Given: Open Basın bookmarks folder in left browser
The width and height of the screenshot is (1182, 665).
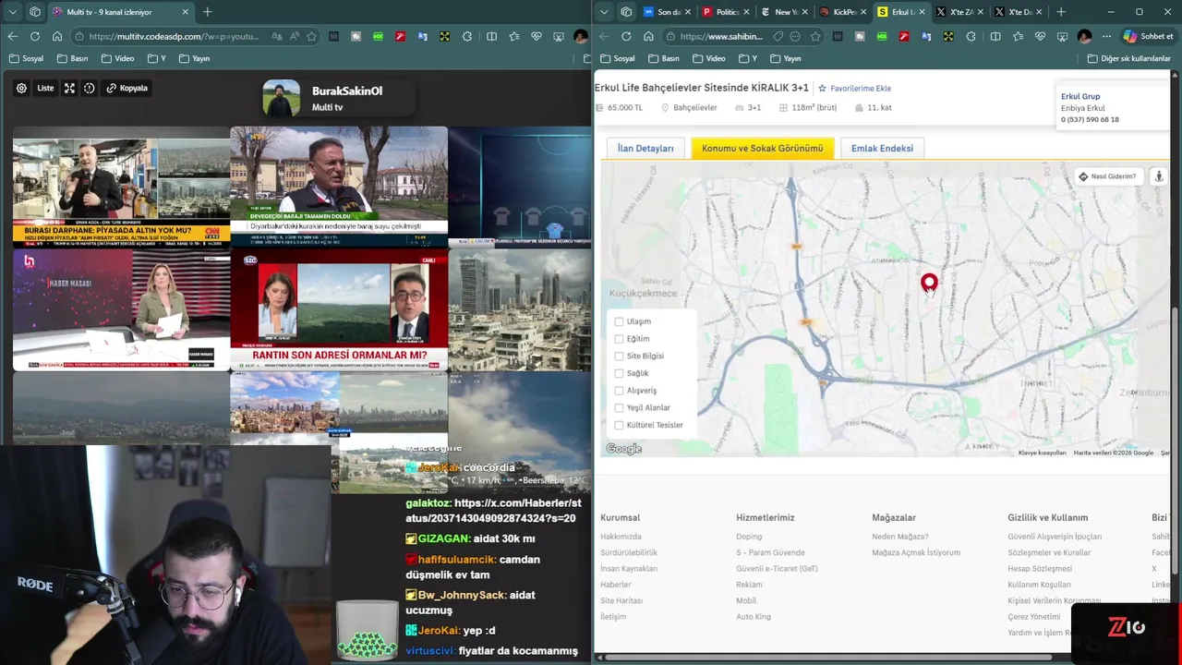Looking at the screenshot, I should [x=72, y=58].
